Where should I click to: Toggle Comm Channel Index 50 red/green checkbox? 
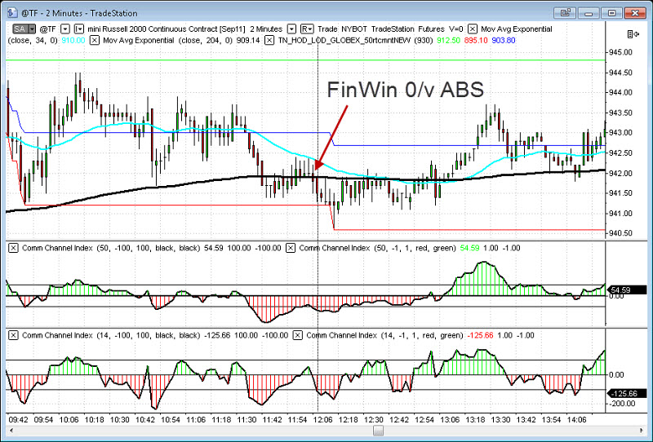click(x=292, y=247)
